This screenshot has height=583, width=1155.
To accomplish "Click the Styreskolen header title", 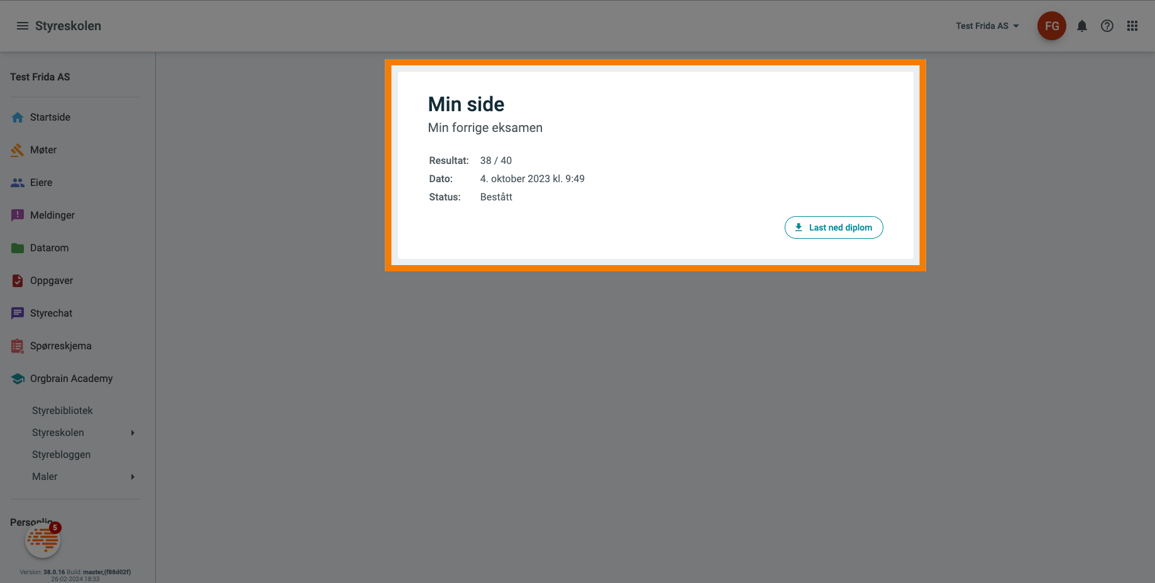I will pos(68,26).
